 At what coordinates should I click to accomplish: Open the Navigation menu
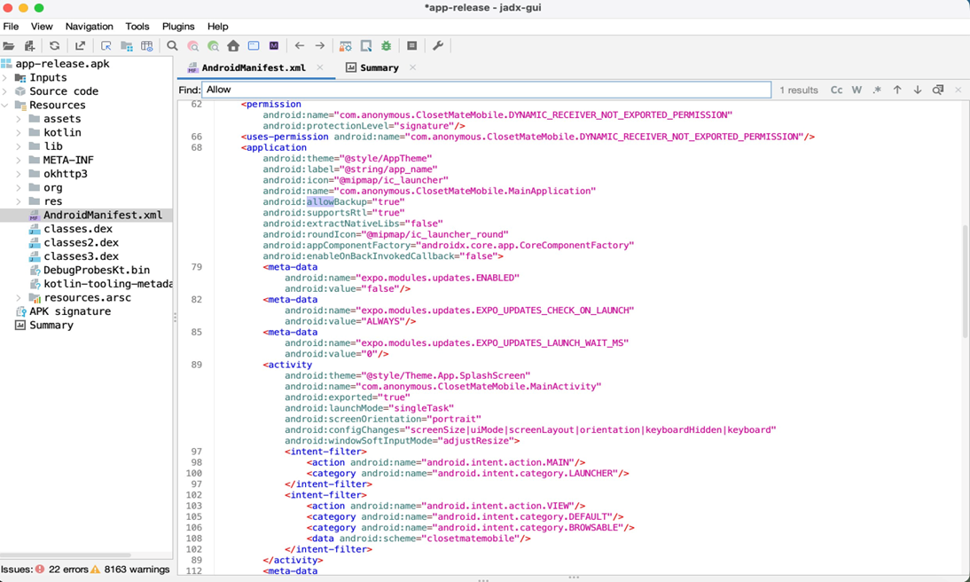click(x=89, y=27)
